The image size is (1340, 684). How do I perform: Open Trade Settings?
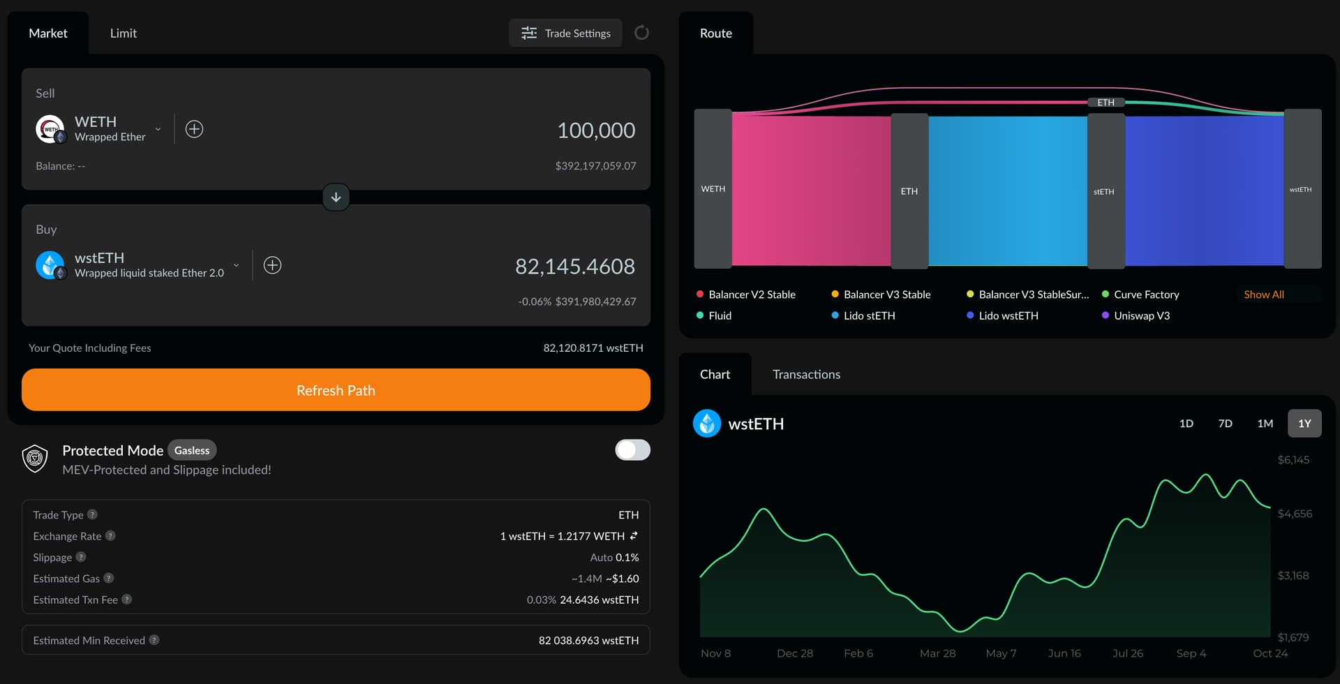tap(566, 33)
